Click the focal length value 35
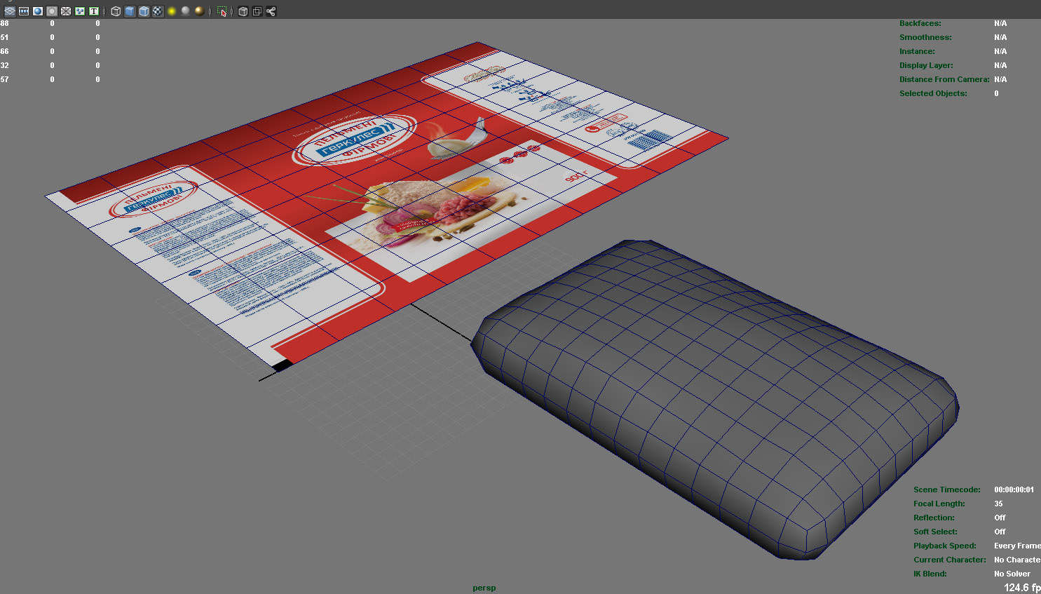1041x594 pixels. click(x=998, y=504)
